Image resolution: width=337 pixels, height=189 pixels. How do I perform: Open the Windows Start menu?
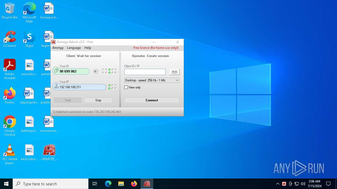(x=6, y=184)
